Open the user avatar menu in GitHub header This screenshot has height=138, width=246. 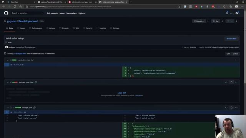(238, 13)
